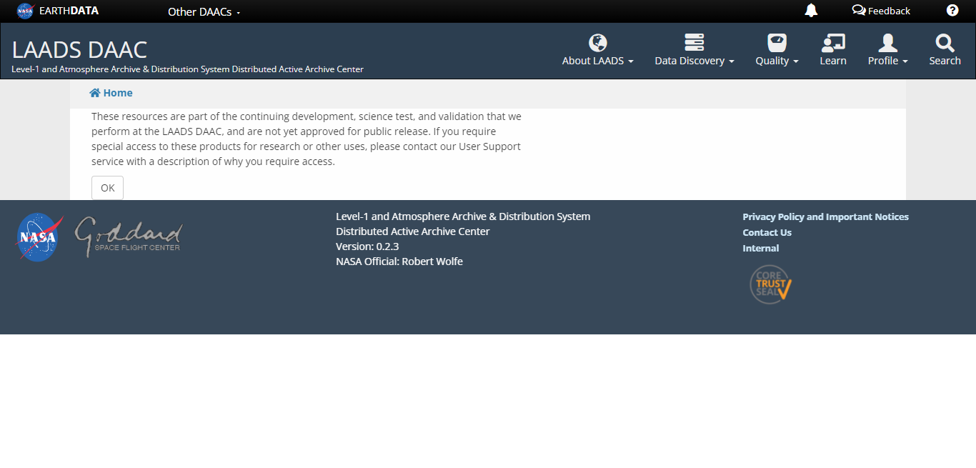976x468 pixels.
Task: Dismiss the notice with the OK button
Action: (106, 187)
